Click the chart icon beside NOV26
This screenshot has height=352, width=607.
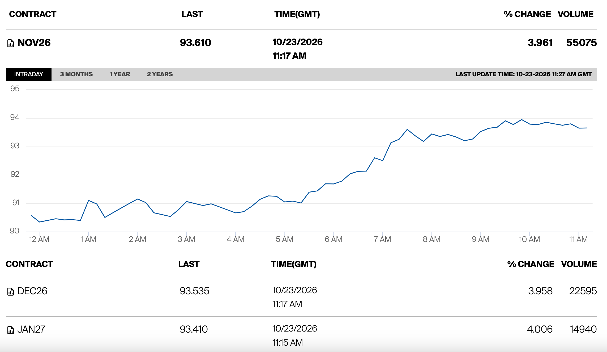(11, 43)
